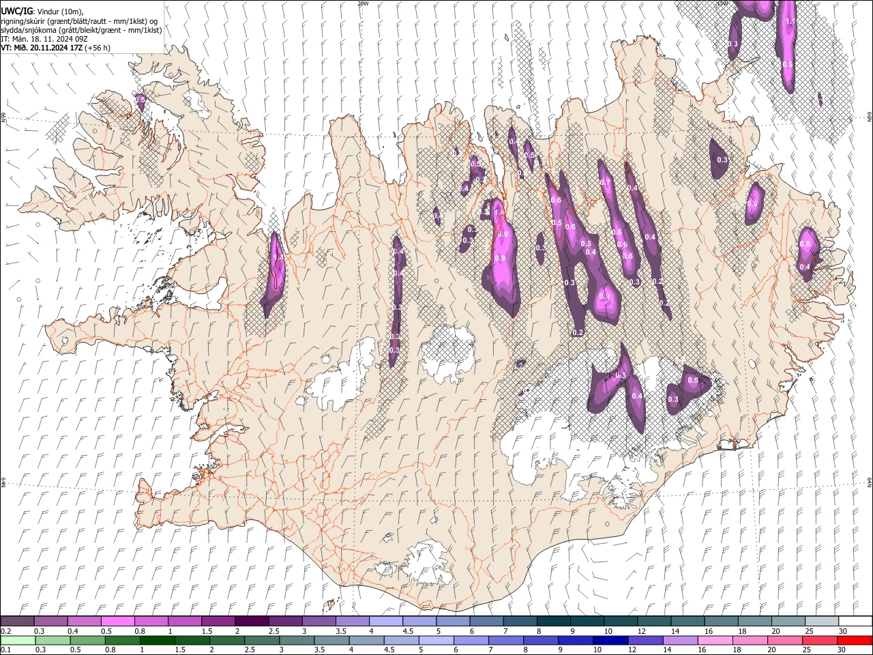Click the '0.2' label under the snow legend
873x655 pixels.
[5, 631]
